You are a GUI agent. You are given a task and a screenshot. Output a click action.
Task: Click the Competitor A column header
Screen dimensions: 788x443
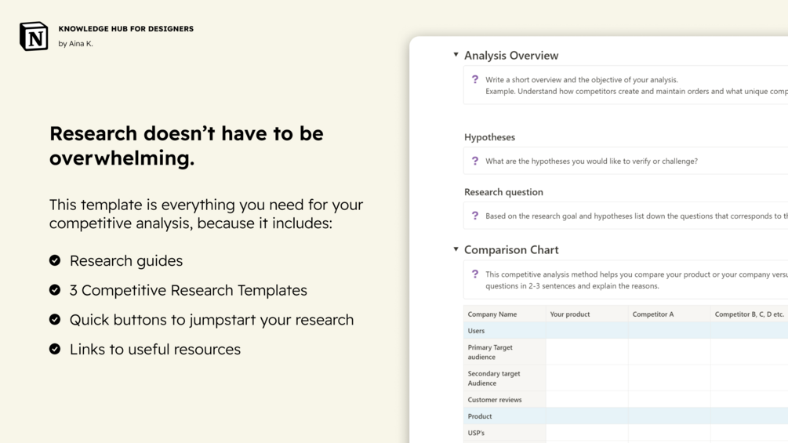click(653, 314)
